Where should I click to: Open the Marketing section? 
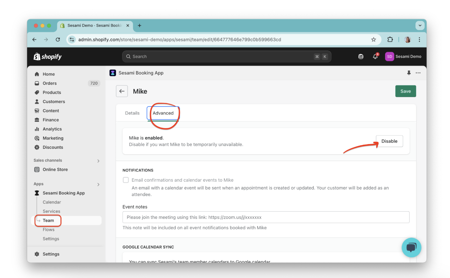point(53,138)
